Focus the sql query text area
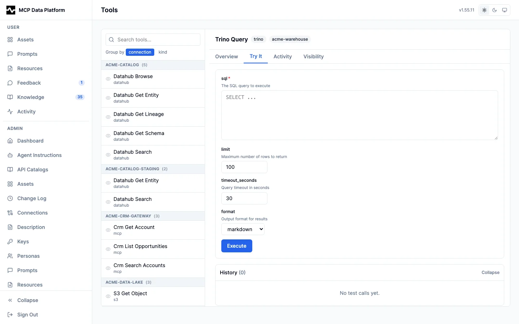Viewport: 519px width, 324px height. tap(360, 115)
